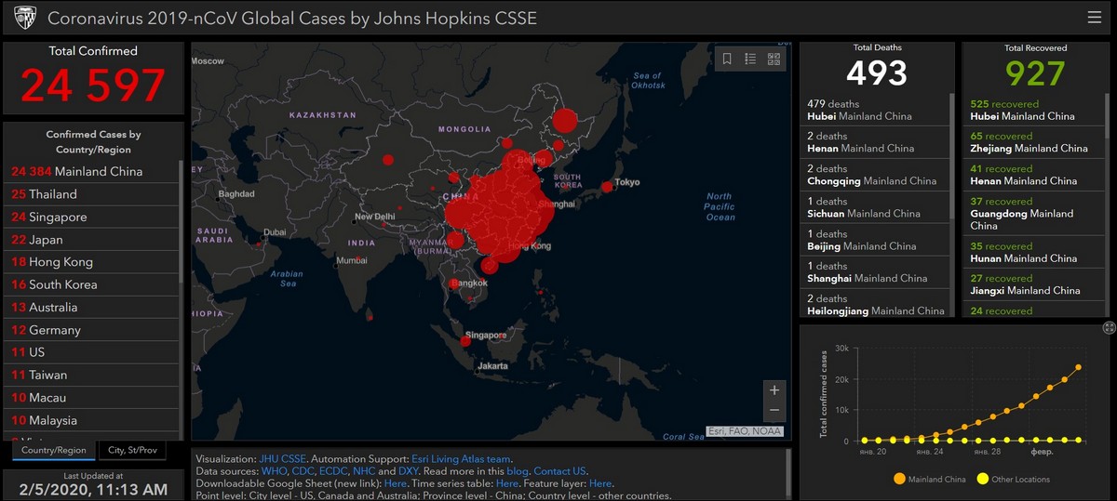This screenshot has height=501, width=1117.
Task: Open the Downloadable Google Sheet Here link
Action: [395, 483]
